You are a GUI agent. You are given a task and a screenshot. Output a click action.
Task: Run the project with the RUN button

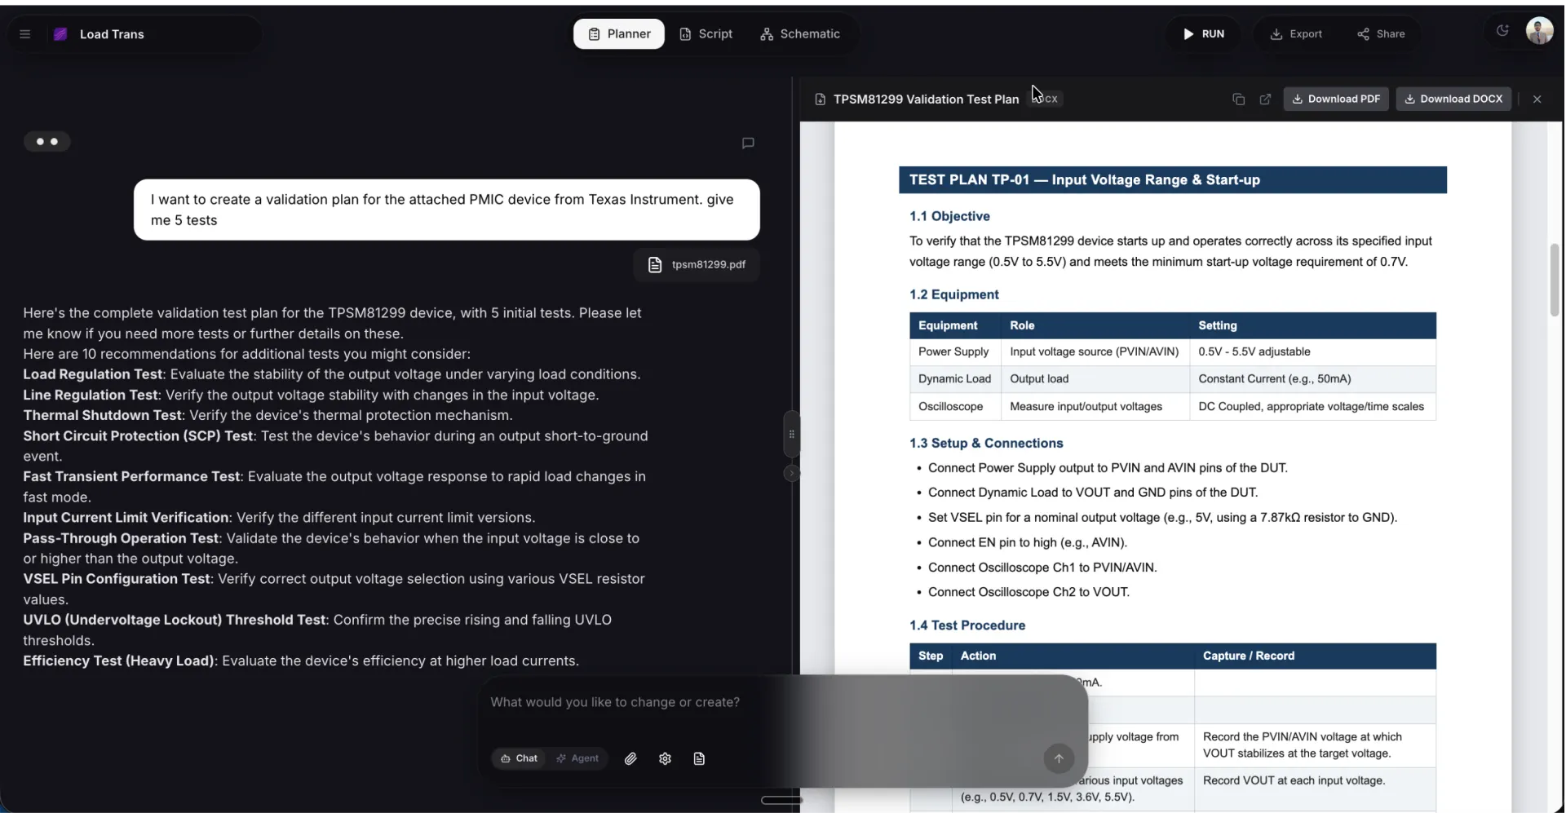1204,34
